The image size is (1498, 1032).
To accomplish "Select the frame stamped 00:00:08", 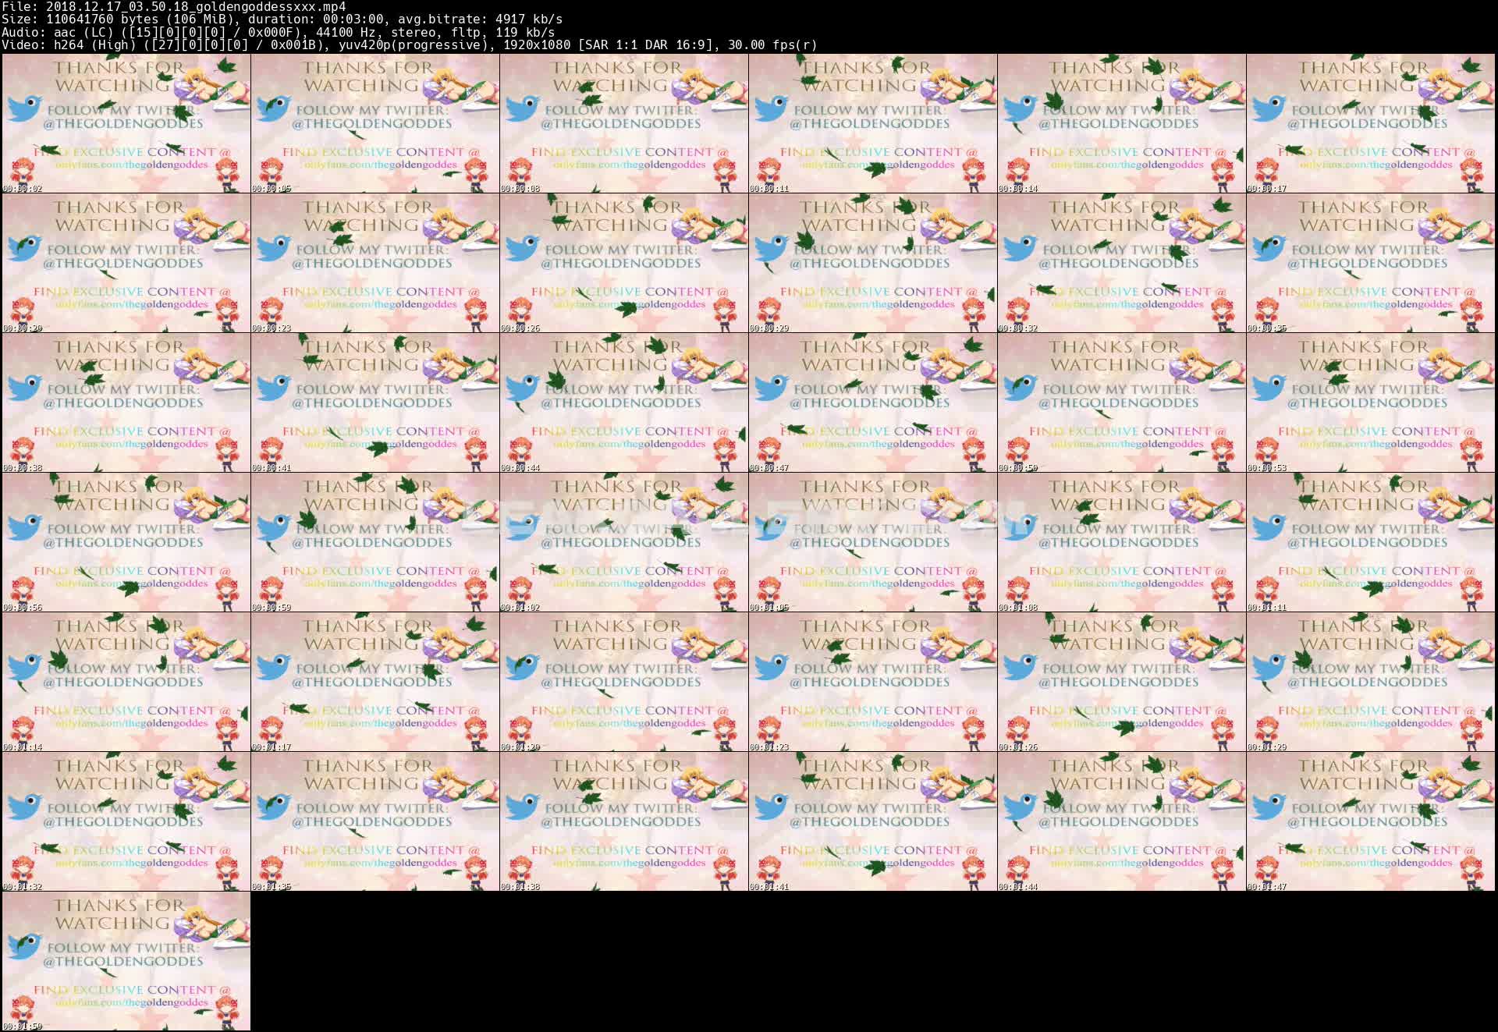I will (624, 123).
